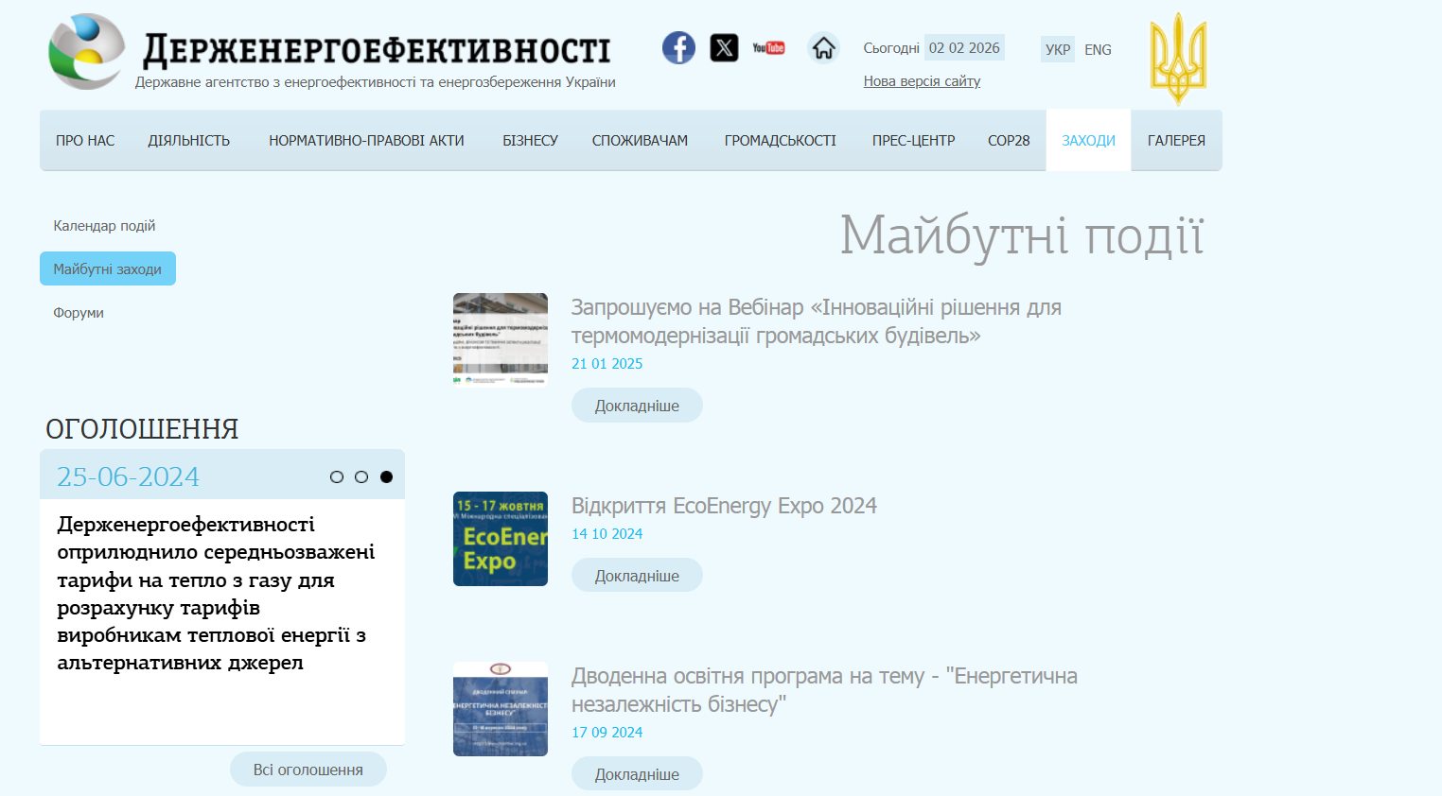The height and width of the screenshot is (796, 1442).
Task: Click the Держенергоефективності globe logo
Action: pyautogui.click(x=86, y=52)
